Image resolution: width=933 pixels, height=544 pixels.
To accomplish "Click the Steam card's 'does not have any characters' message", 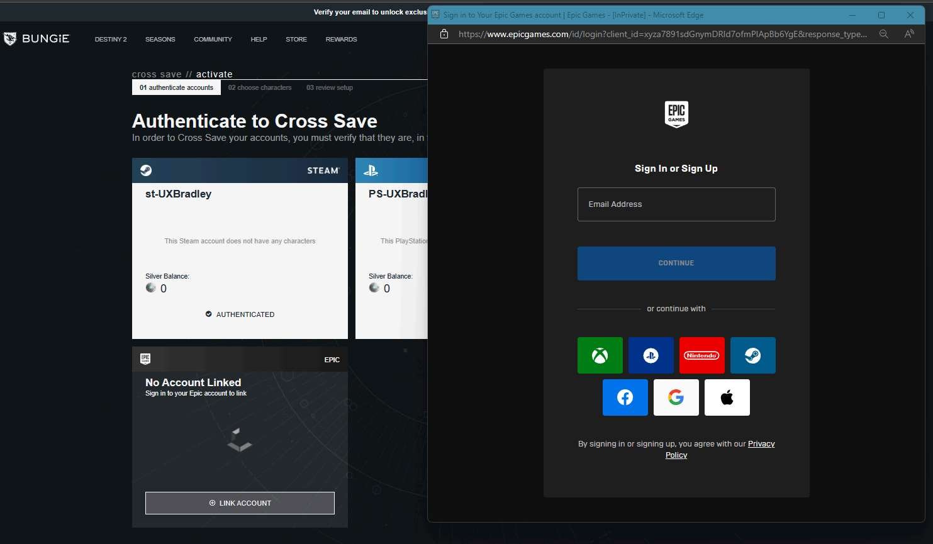I will tap(240, 241).
